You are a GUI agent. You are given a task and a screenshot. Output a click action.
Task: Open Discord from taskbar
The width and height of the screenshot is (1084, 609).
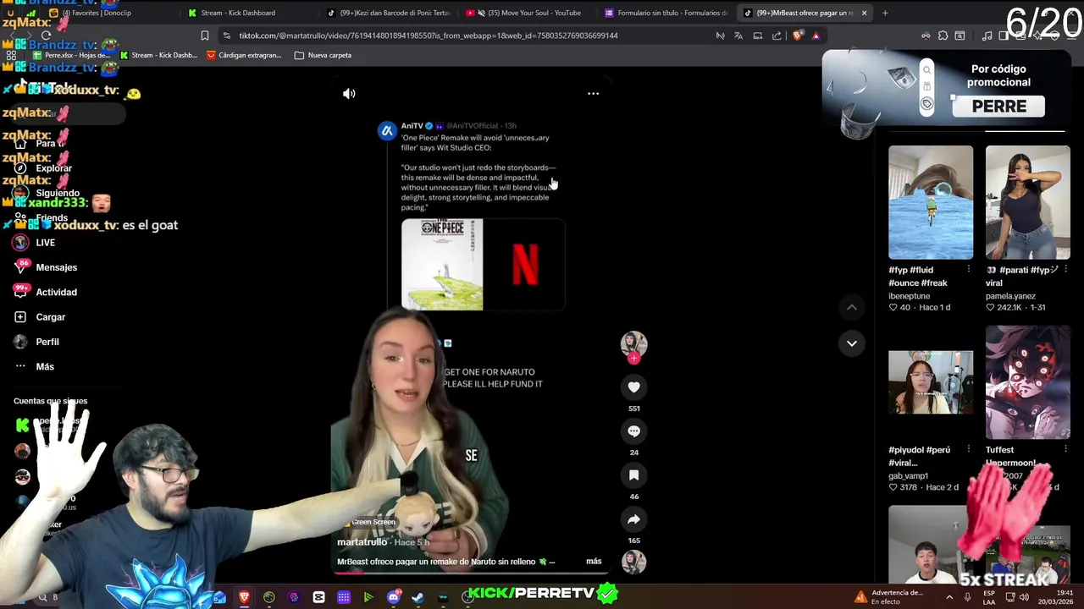pos(393,597)
